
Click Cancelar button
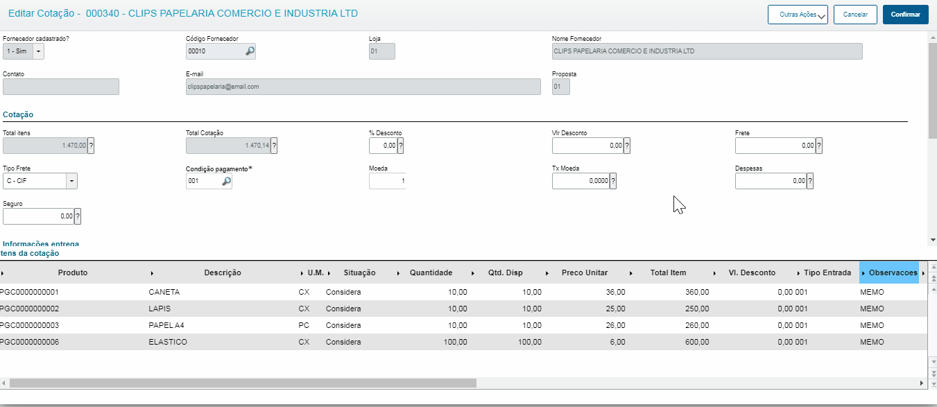coord(855,15)
